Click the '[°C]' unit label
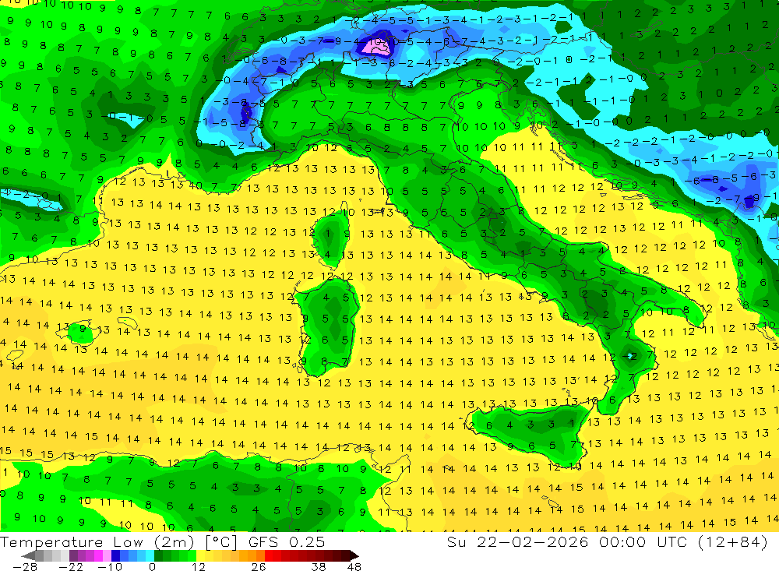 pos(221,542)
